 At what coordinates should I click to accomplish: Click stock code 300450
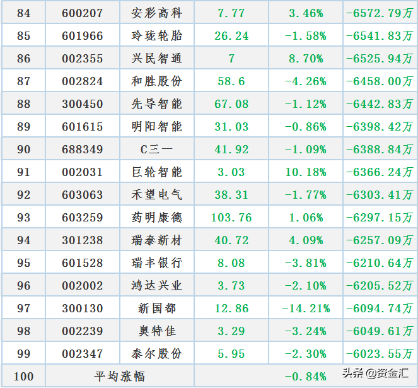tap(83, 103)
